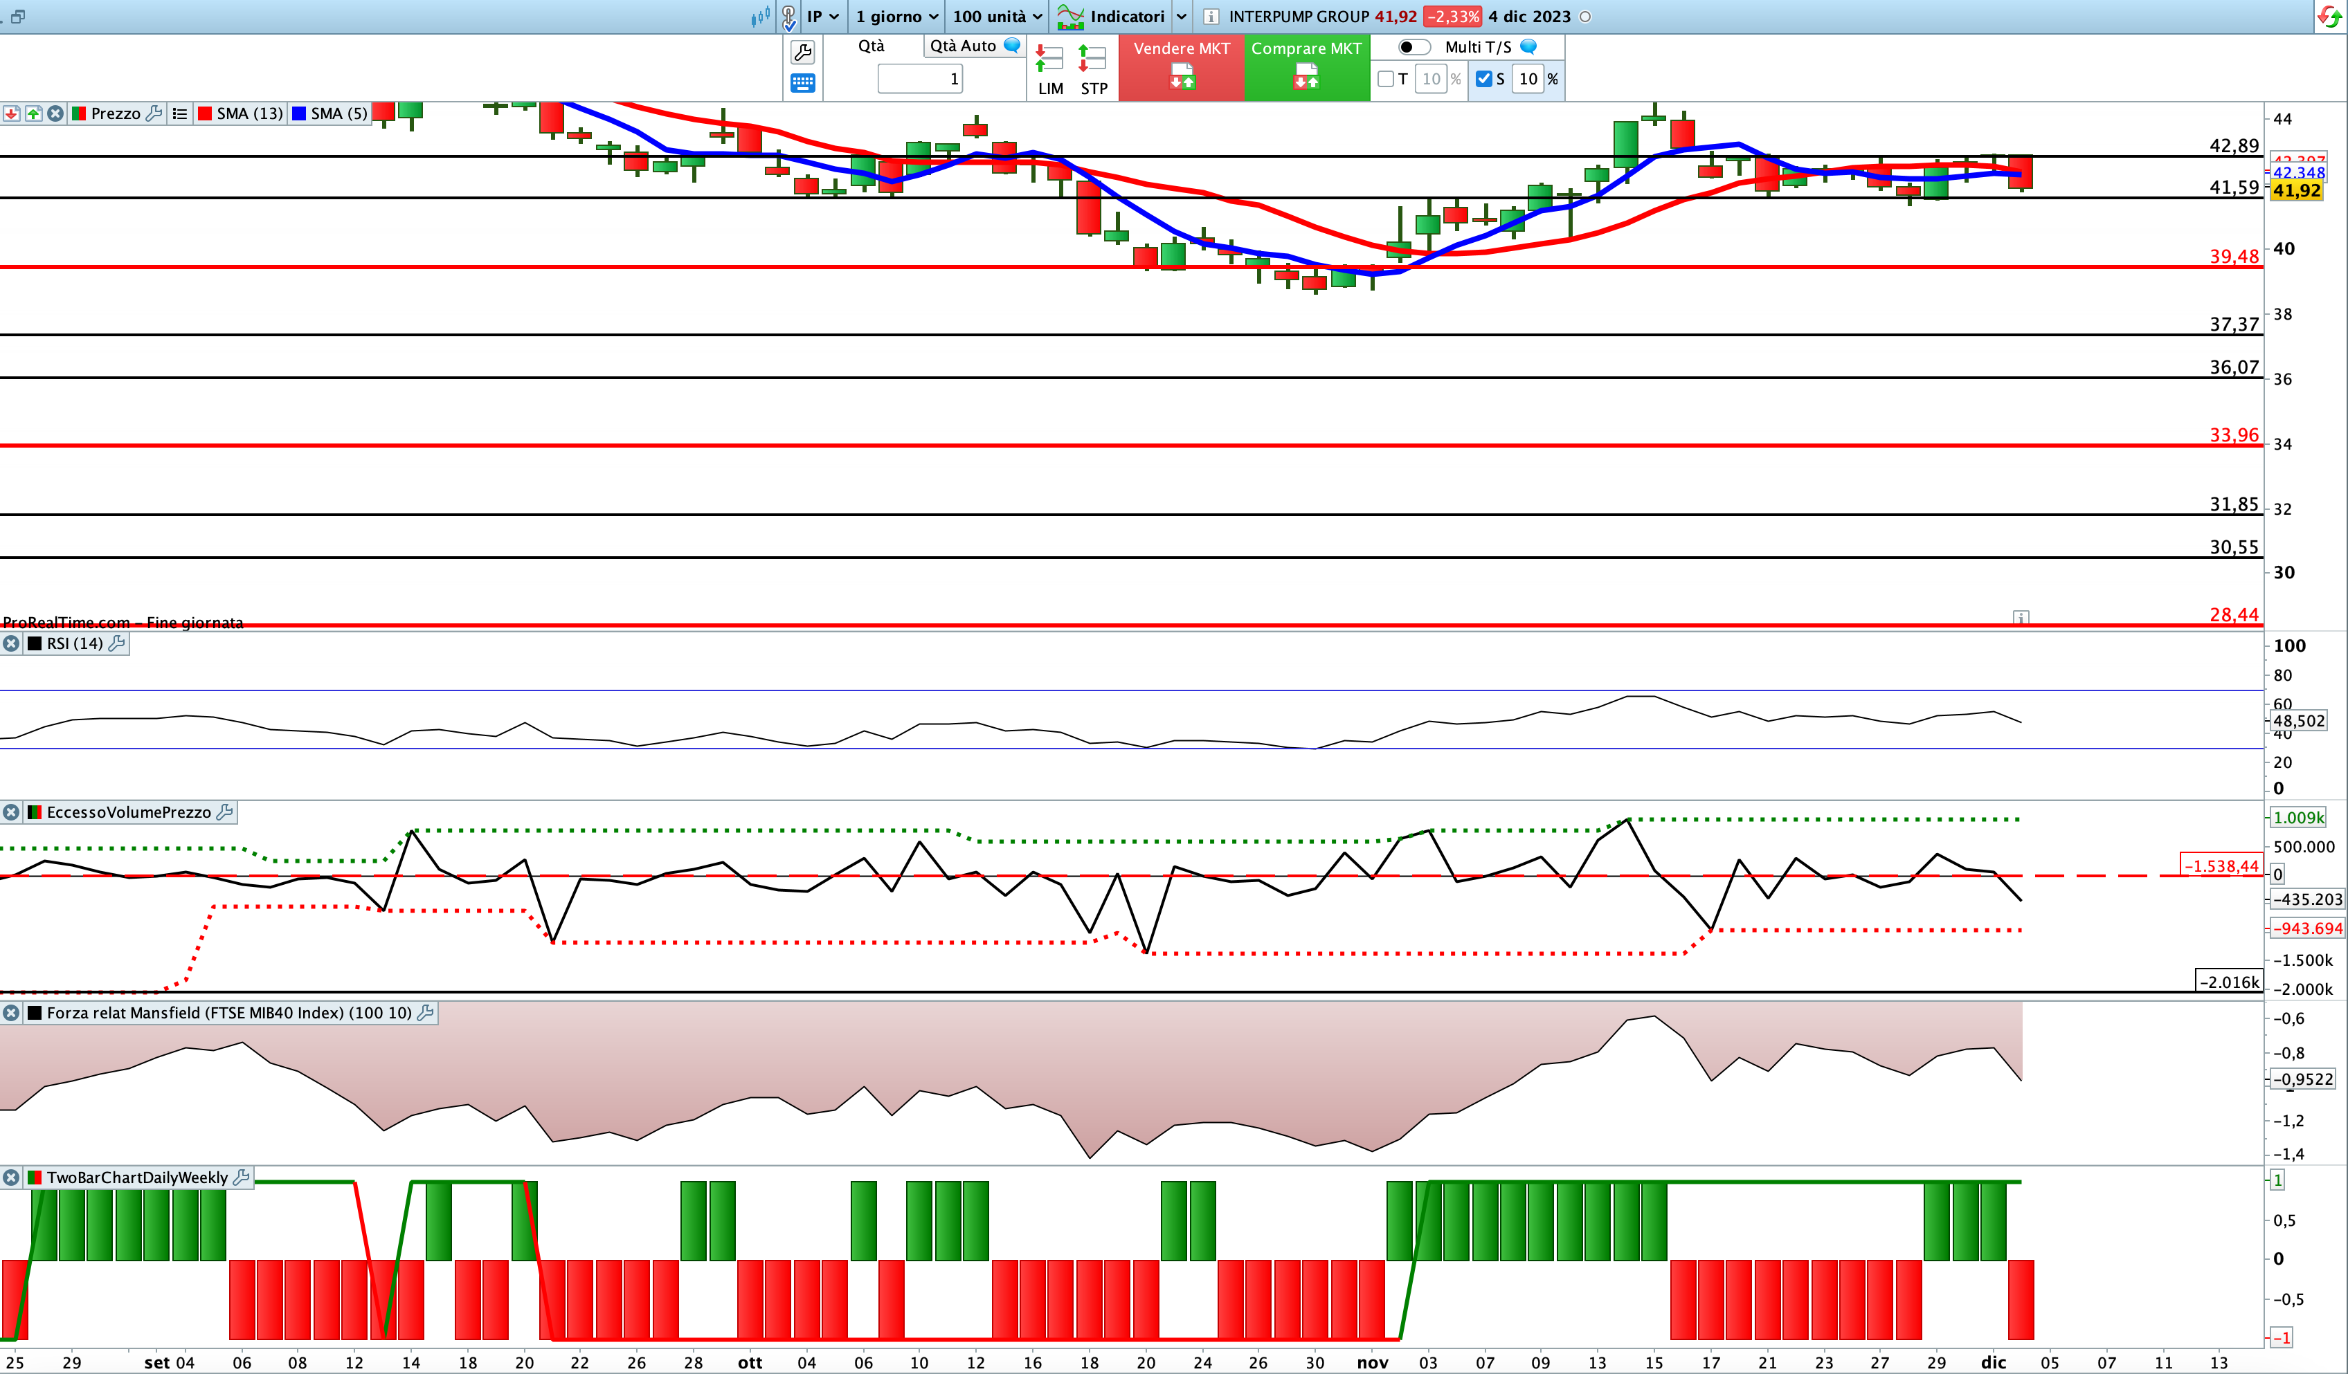Viewport: 2348px width, 1374px height.
Task: Select the LIM limit order button
Action: click(1050, 70)
